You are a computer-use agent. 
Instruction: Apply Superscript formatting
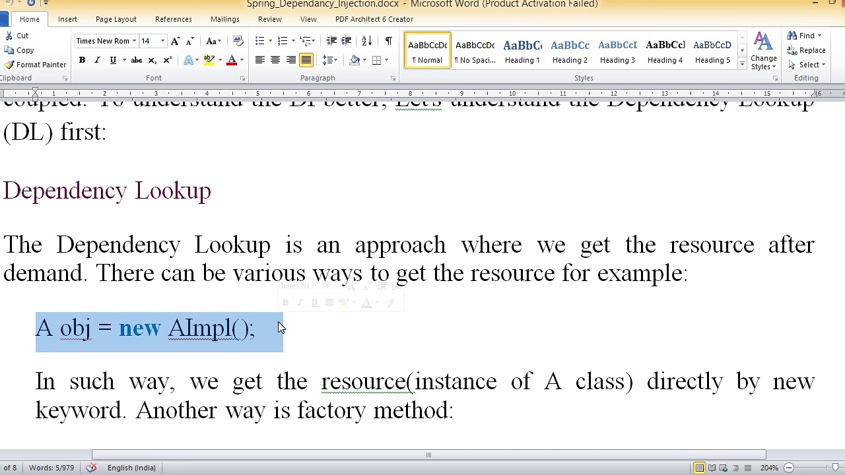[x=167, y=60]
